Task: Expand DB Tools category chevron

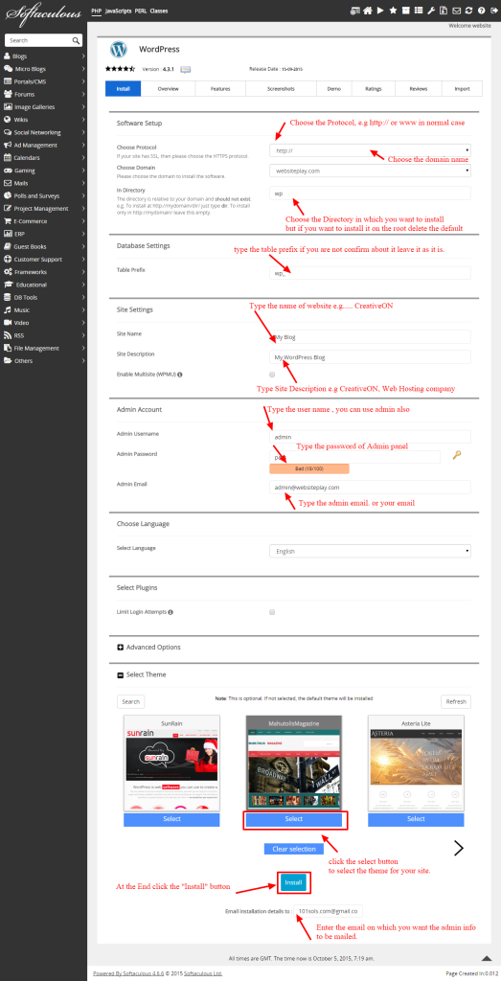Action: point(83,297)
